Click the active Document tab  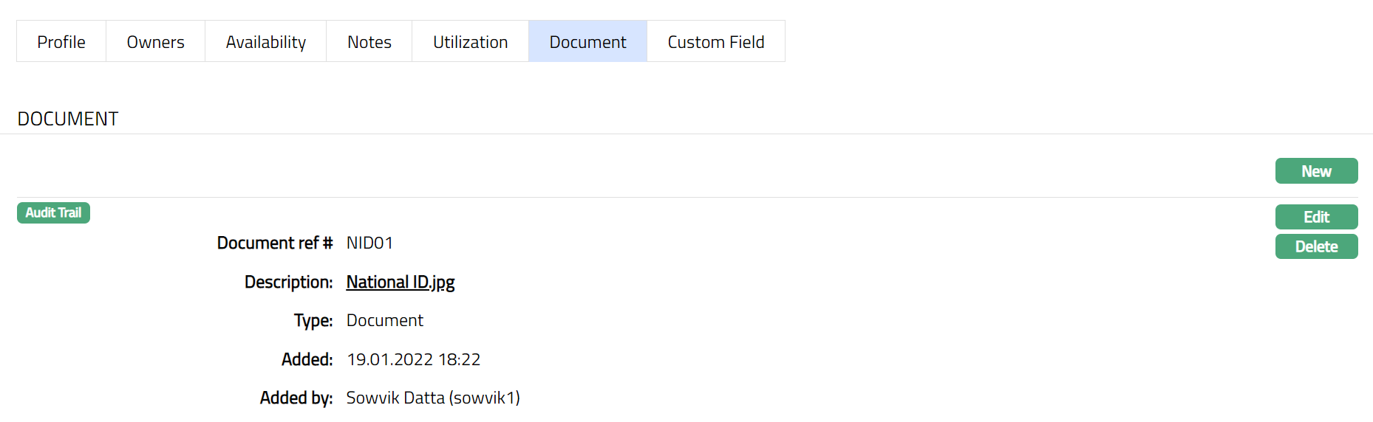[x=587, y=42]
